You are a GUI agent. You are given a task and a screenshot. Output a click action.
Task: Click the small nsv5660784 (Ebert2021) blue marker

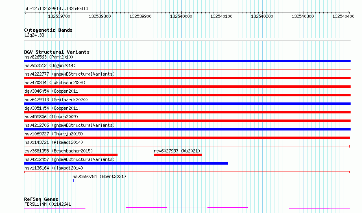73,180
